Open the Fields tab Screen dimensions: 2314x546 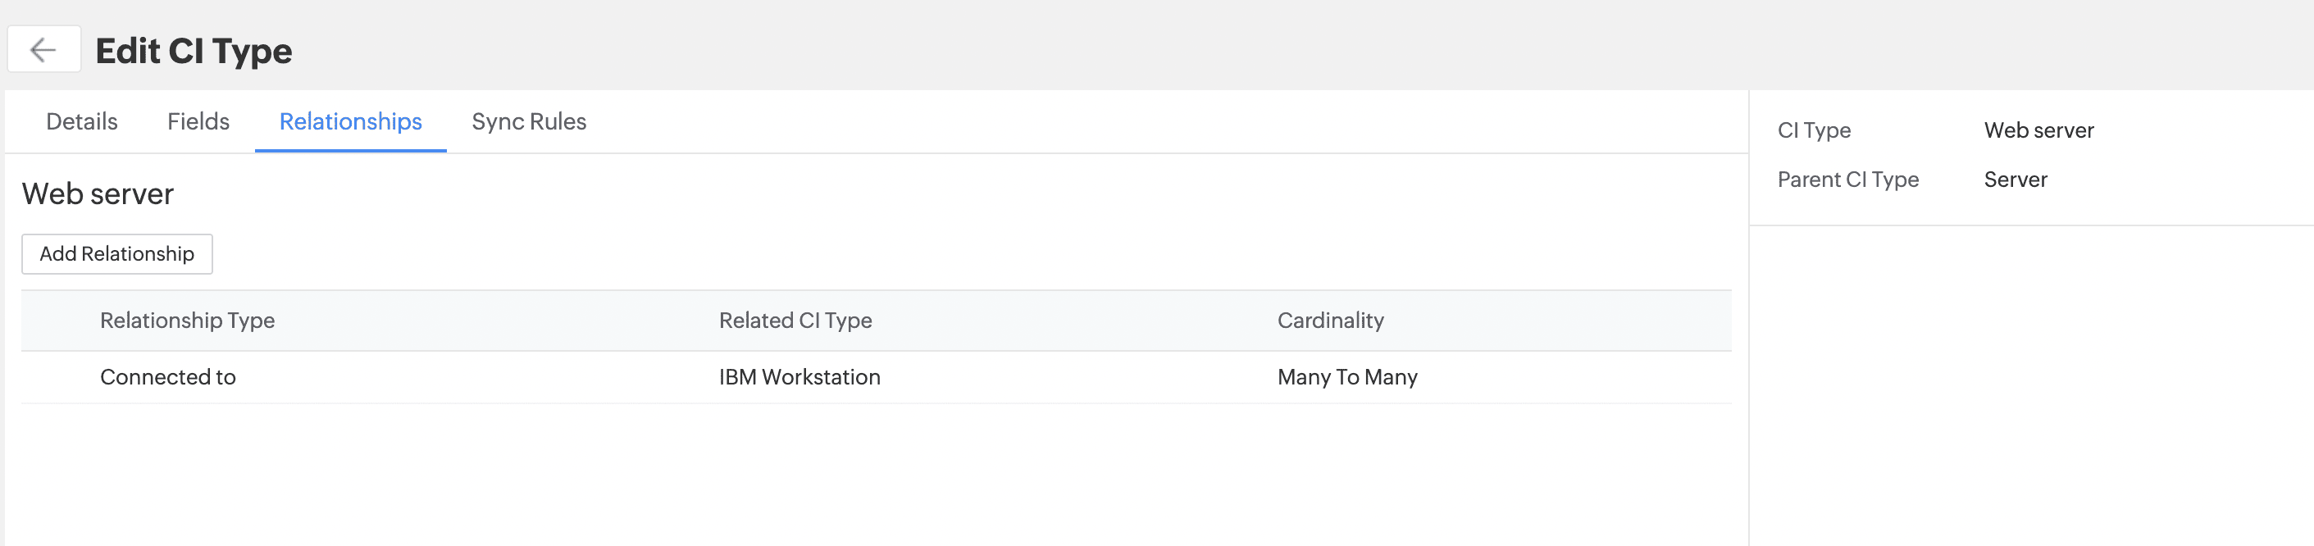pyautogui.click(x=198, y=121)
